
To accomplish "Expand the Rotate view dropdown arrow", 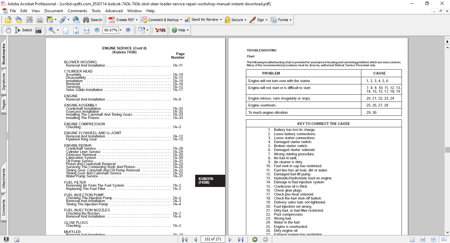I will [x=147, y=30].
